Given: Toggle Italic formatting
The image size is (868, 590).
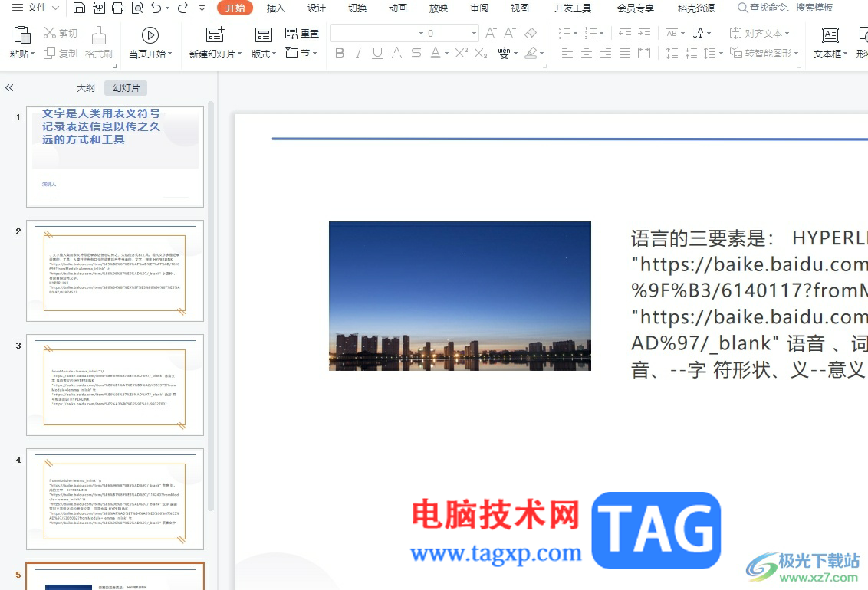Looking at the screenshot, I should [x=359, y=53].
